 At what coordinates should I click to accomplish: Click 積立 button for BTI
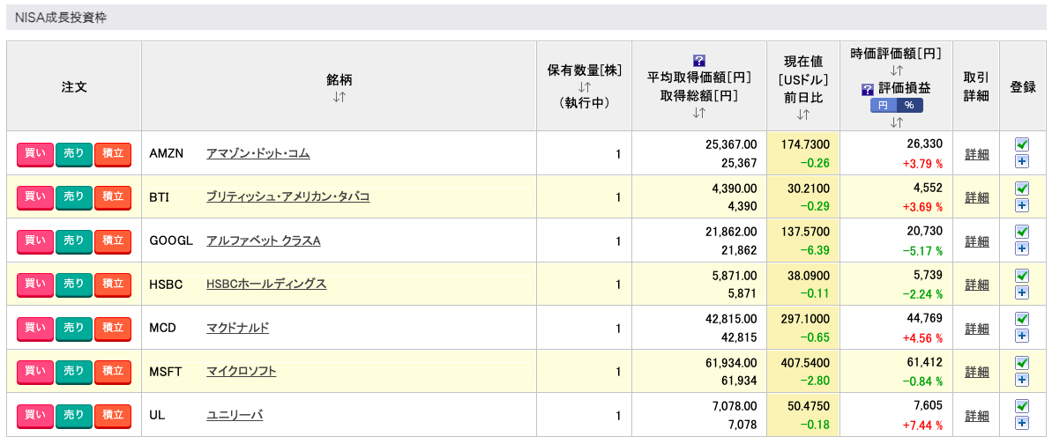(x=113, y=197)
